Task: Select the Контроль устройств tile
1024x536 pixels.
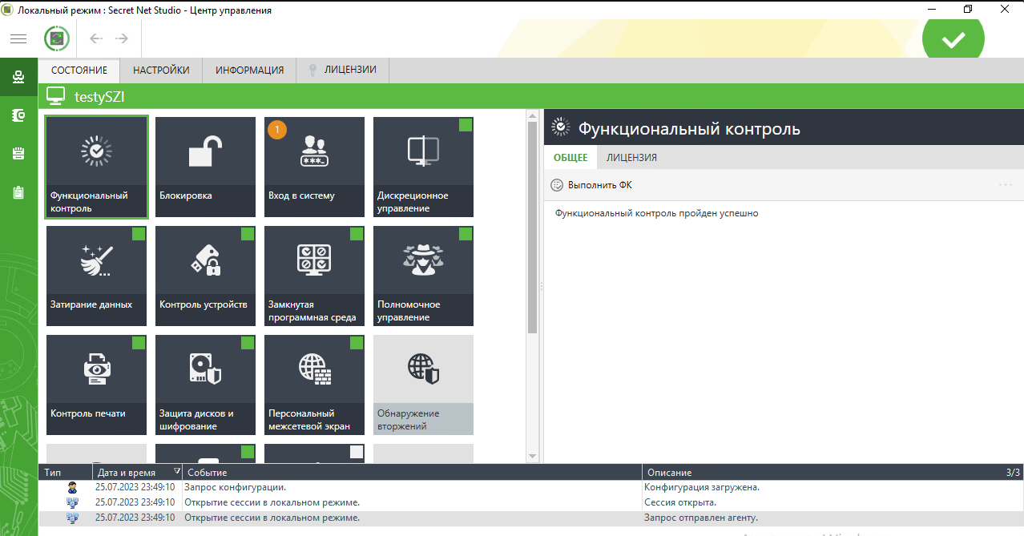Action: pyautogui.click(x=205, y=276)
